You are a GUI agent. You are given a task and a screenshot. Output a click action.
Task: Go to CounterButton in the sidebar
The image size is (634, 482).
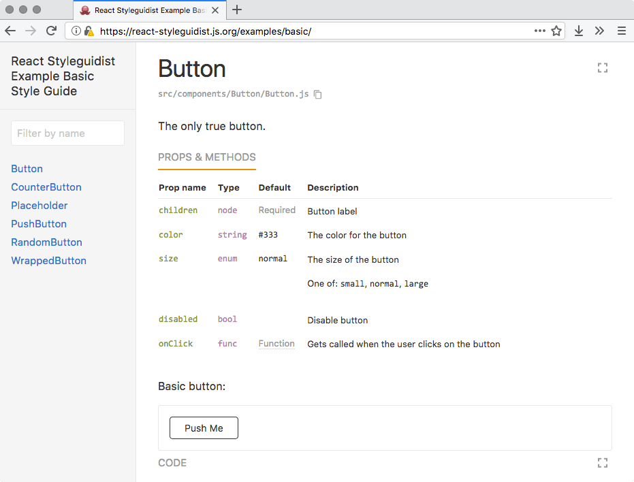(x=46, y=187)
